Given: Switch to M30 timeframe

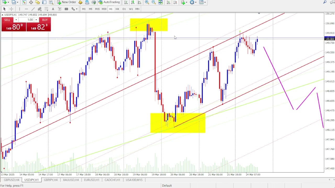Looking at the screenshot, I should (104, 9).
